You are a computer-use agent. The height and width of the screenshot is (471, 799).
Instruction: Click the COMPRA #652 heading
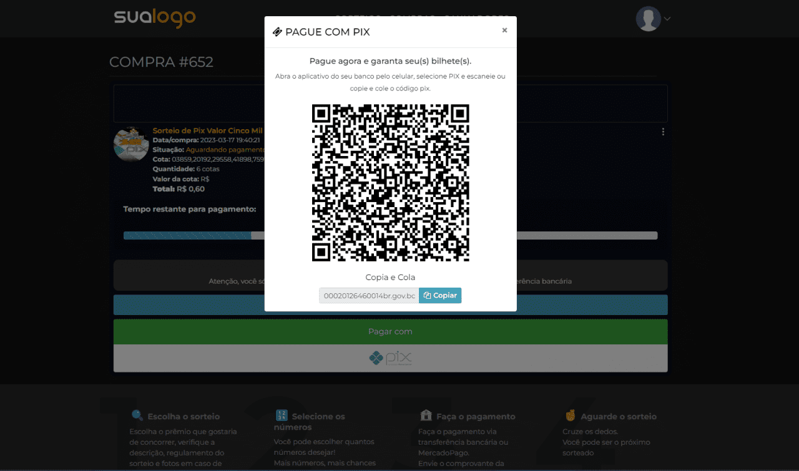pyautogui.click(x=161, y=62)
